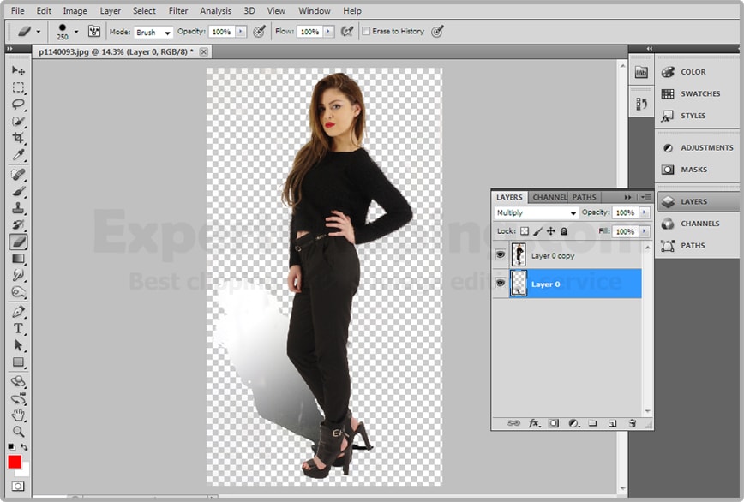Click the red foreground color swatch
This screenshot has height=502, width=744.
15,462
